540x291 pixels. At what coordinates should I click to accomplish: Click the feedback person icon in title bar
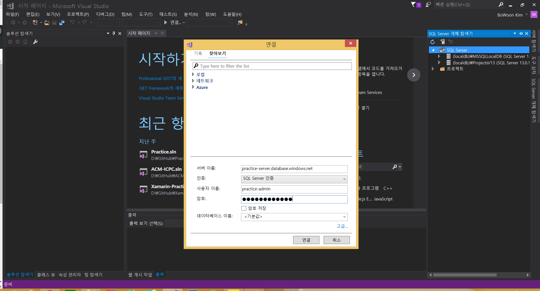coord(428,4)
